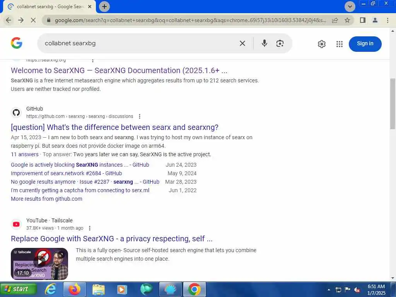Open the tab search dropdown arrow
Screen dimensions: 396x297
350,7
